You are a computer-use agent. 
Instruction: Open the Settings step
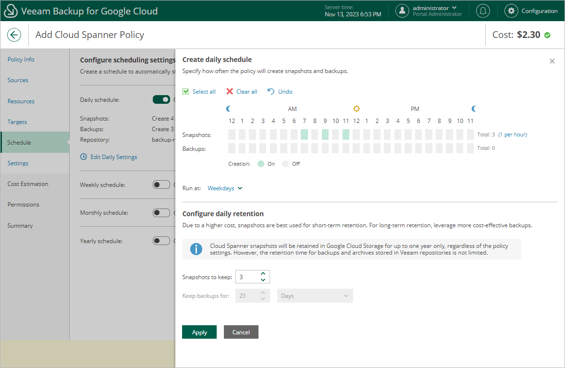pos(18,163)
